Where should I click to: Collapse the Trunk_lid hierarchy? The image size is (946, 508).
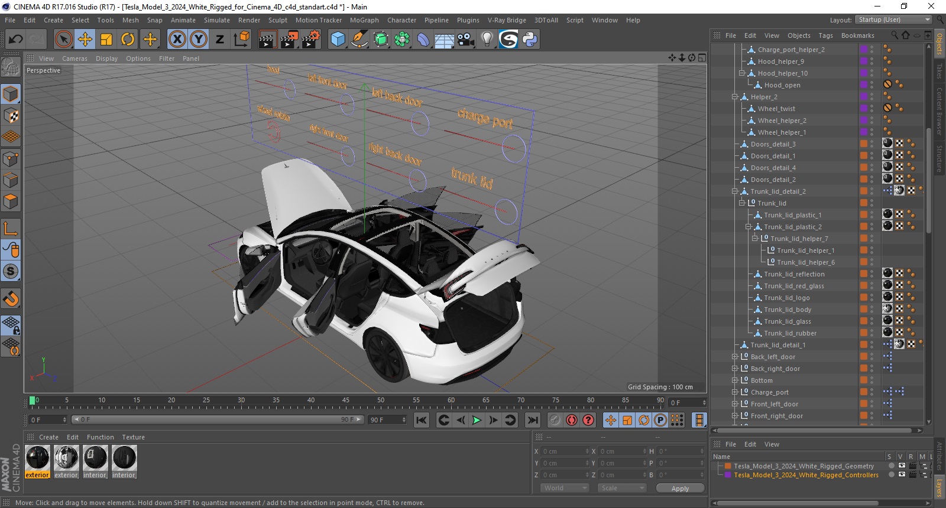tap(742, 203)
